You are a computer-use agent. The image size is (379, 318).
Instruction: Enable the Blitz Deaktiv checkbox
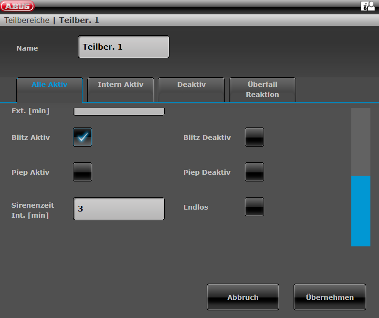(254, 137)
